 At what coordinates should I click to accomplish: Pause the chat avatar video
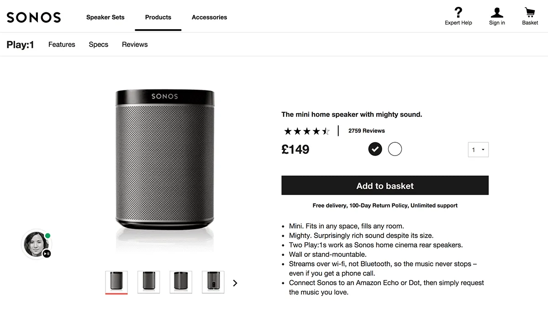47,253
